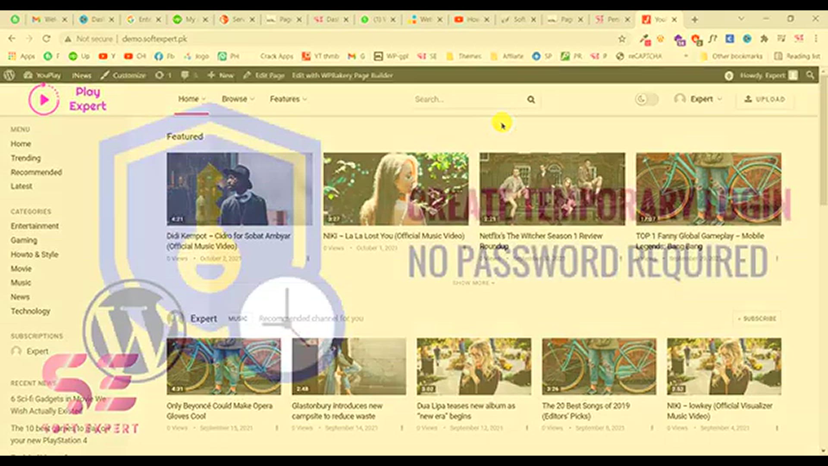Go to Trending in the sidebar menu
The image size is (828, 466).
click(26, 158)
